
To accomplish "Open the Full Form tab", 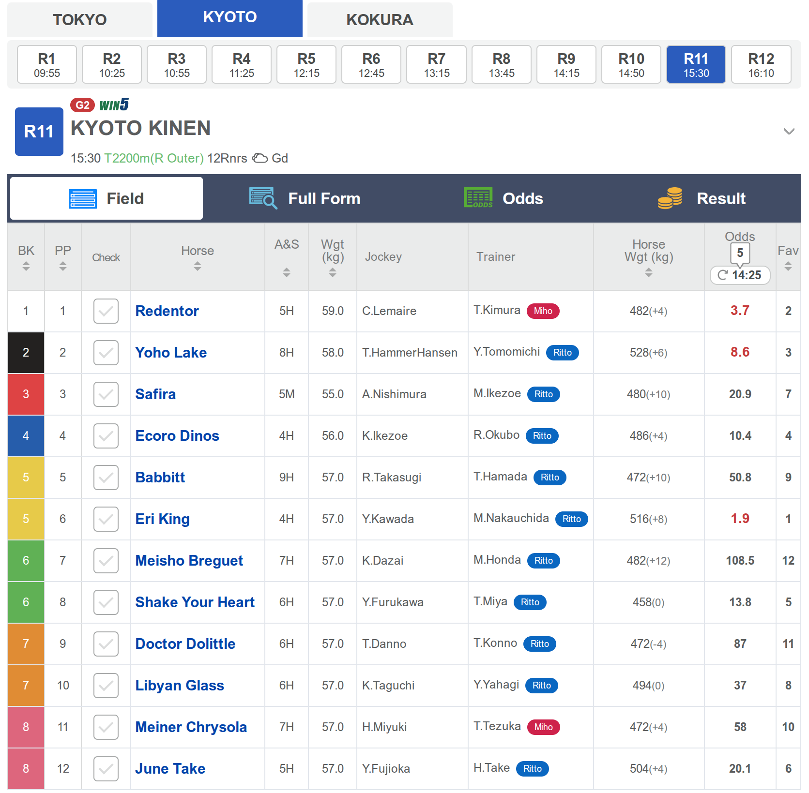I will pyautogui.click(x=305, y=198).
